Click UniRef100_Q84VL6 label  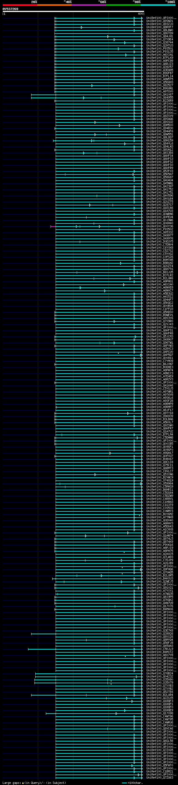pyautogui.click(x=159, y=143)
